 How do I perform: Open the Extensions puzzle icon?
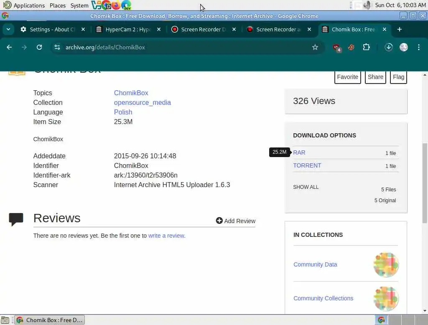coord(366,47)
